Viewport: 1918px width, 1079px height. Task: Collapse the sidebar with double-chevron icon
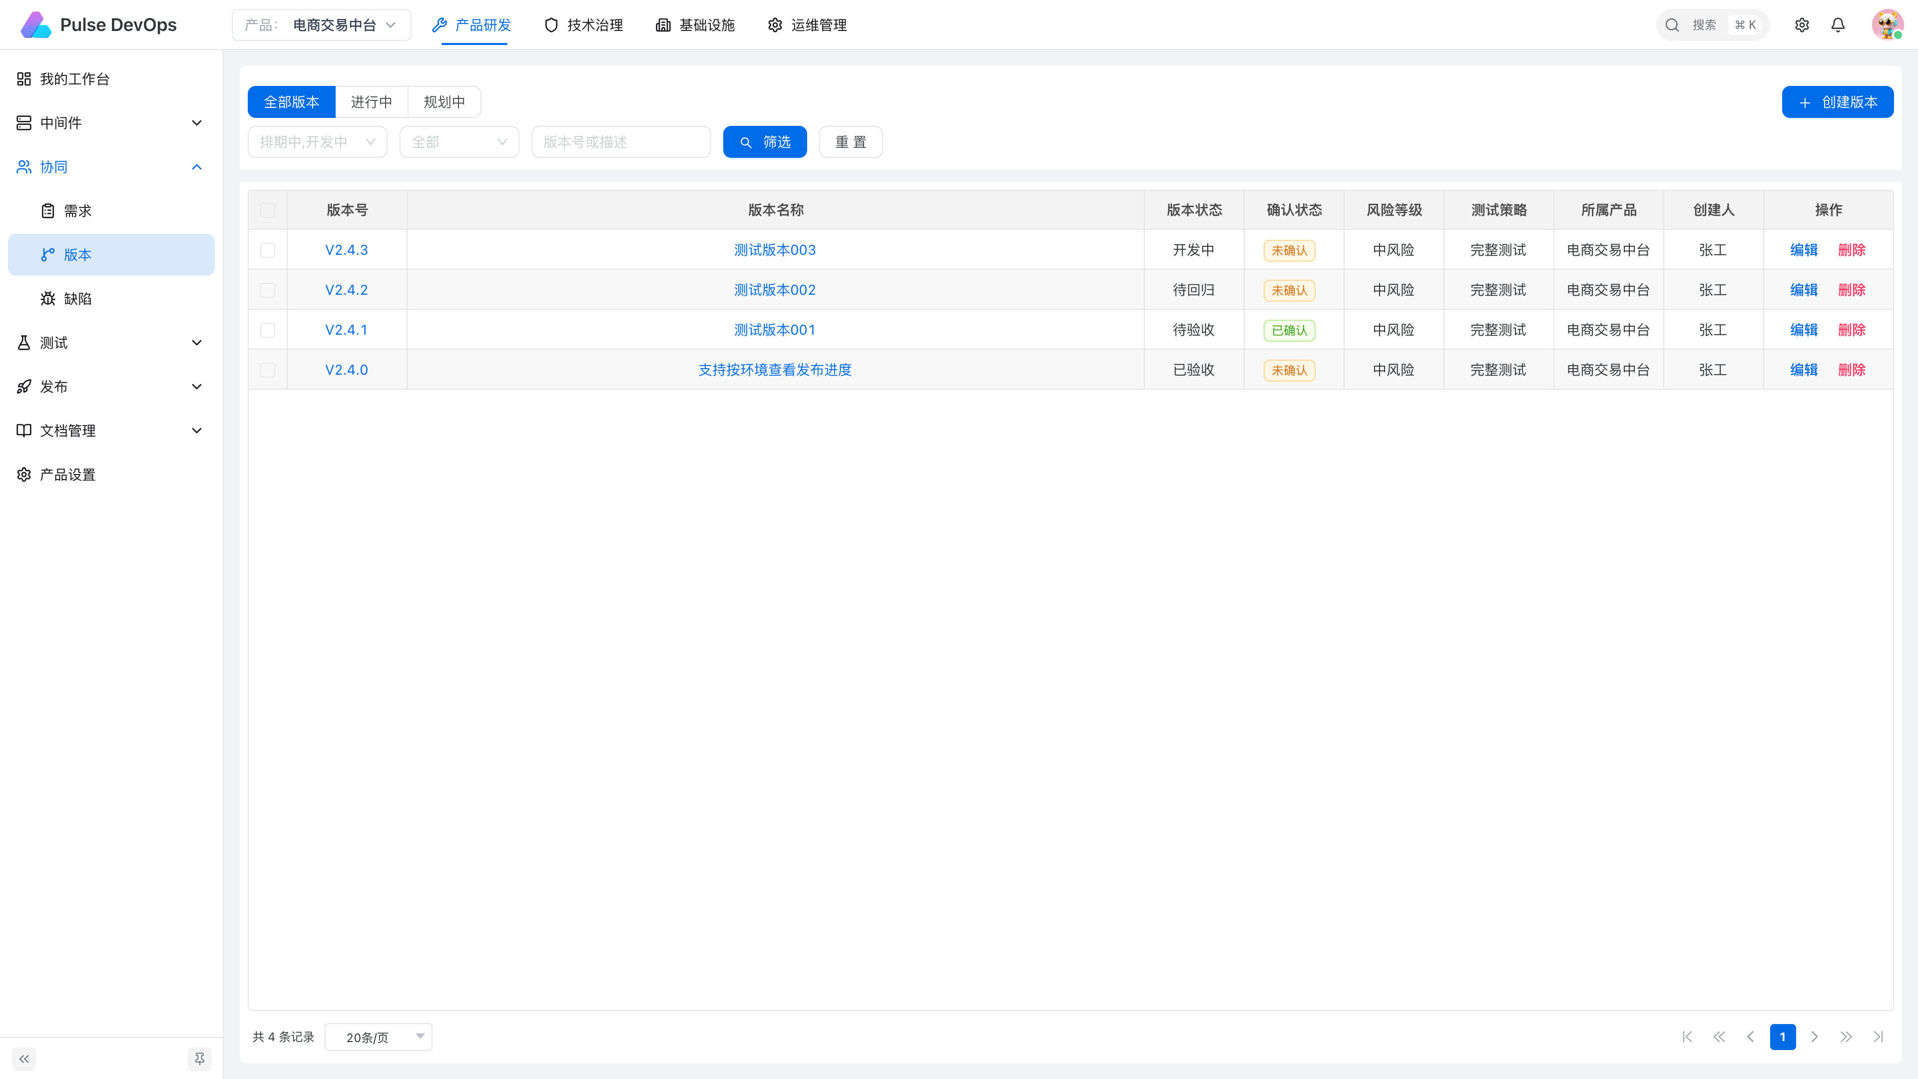click(24, 1058)
